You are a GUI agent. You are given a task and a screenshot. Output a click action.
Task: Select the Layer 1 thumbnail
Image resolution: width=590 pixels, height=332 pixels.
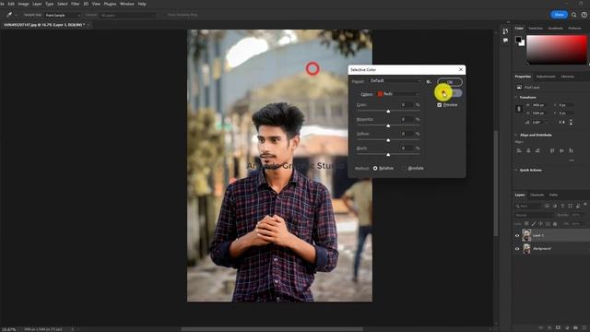(x=526, y=235)
